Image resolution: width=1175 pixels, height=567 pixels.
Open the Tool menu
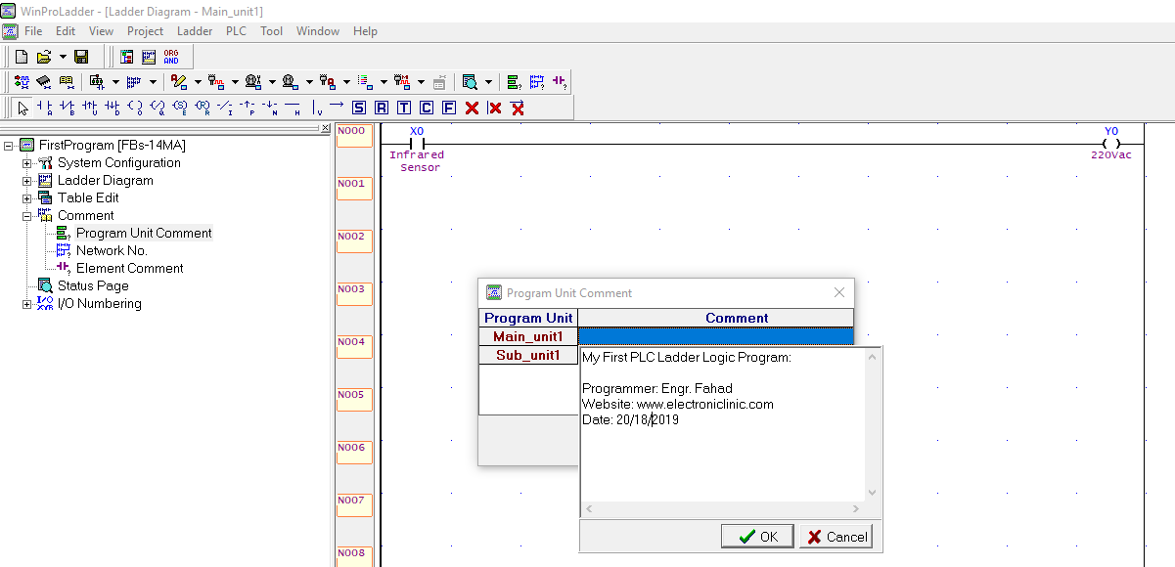tap(271, 31)
